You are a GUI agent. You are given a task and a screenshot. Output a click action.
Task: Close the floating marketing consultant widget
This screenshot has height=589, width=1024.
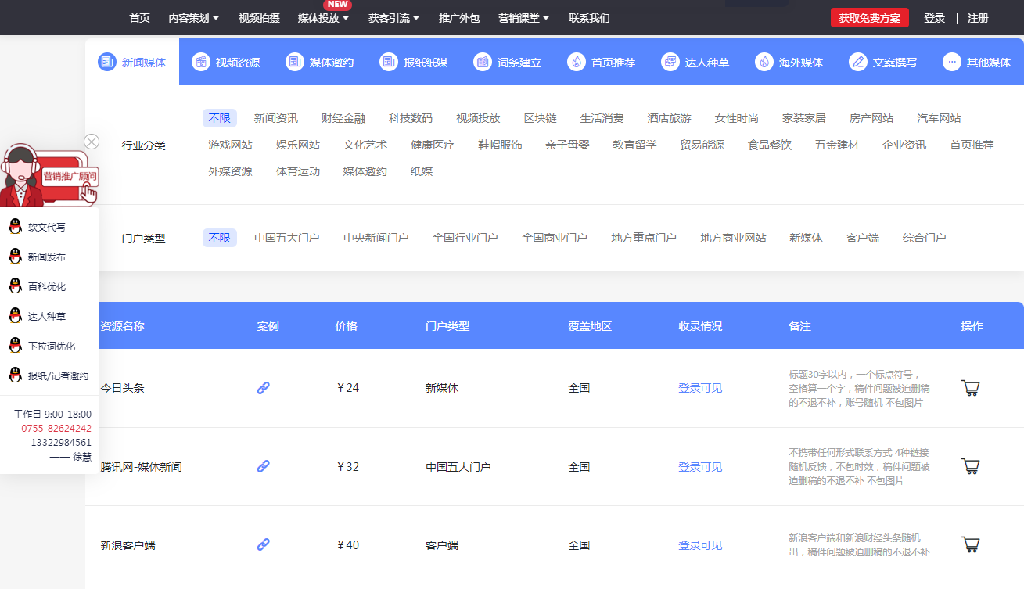tap(92, 142)
